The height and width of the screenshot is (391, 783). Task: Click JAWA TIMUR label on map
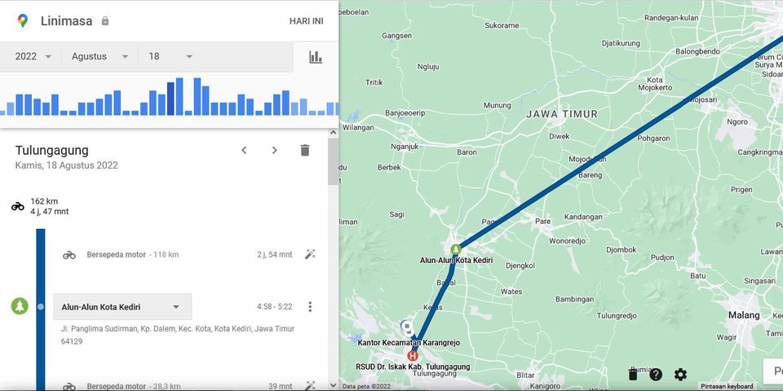pyautogui.click(x=562, y=114)
